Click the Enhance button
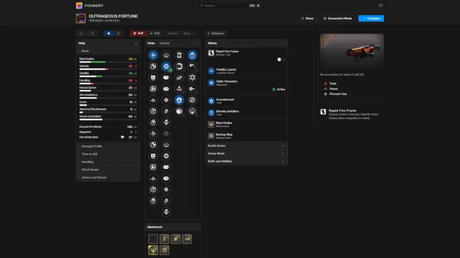 tap(216, 33)
